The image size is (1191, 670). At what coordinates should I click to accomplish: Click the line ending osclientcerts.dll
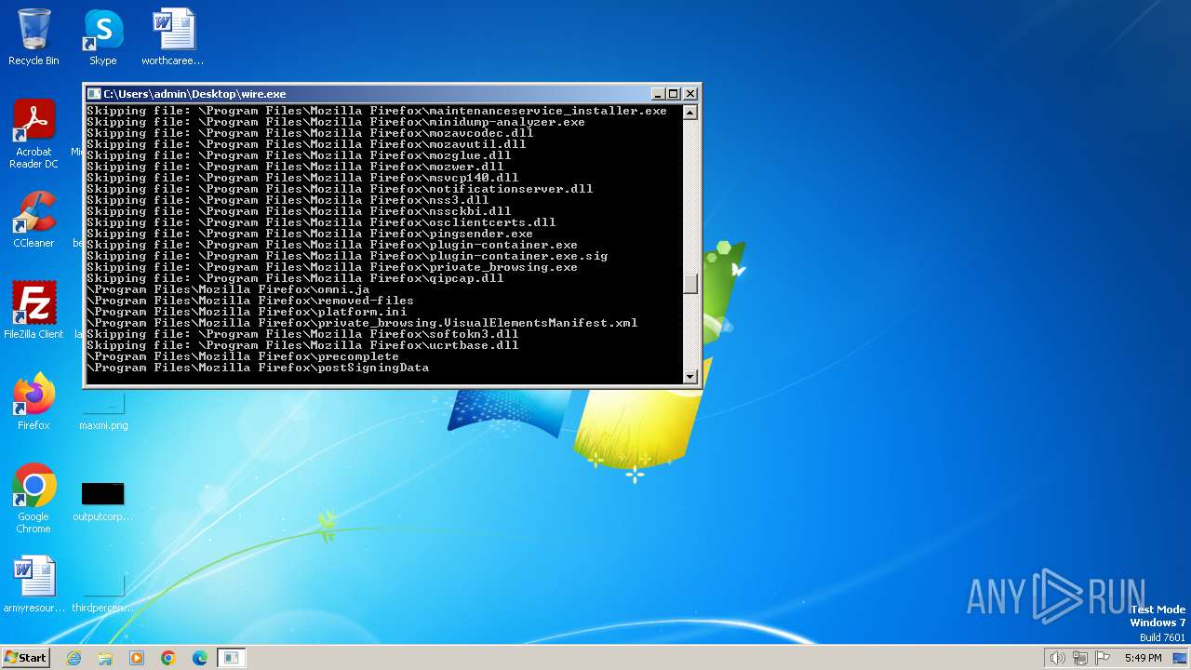click(x=321, y=222)
